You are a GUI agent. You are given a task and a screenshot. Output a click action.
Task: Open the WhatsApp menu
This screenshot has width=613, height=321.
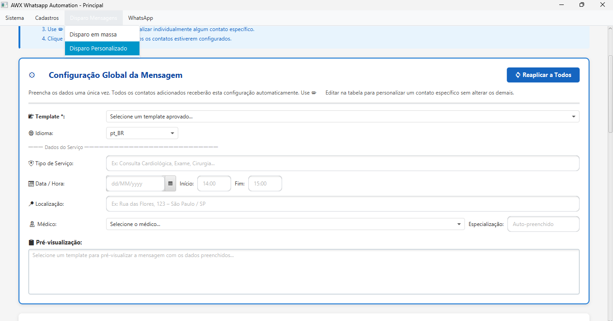(x=140, y=18)
